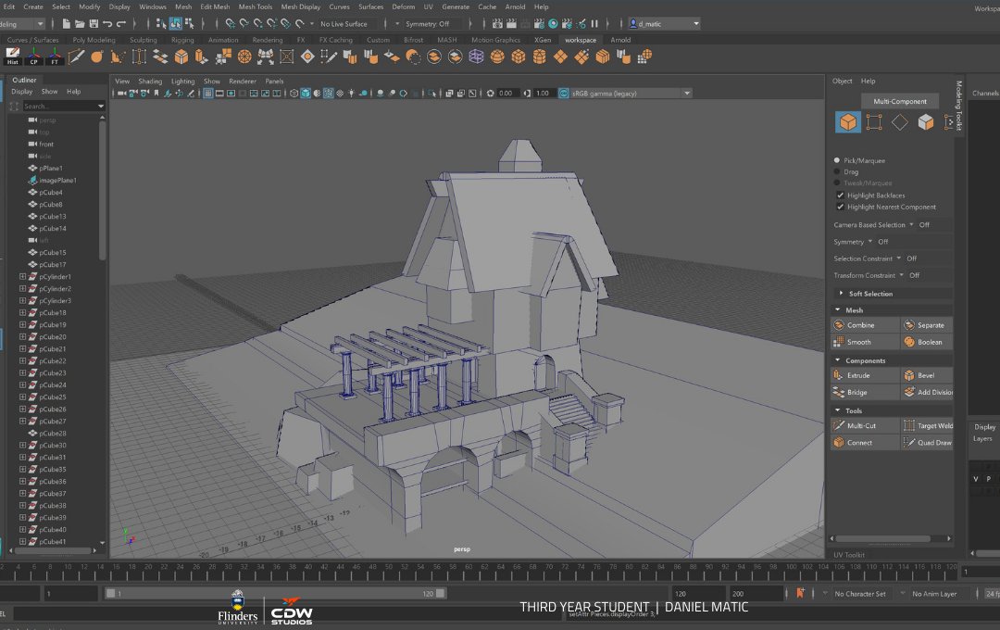Click the Bridge button
1000x630 pixels.
[x=866, y=392]
